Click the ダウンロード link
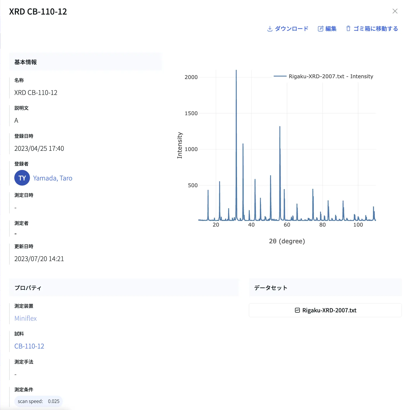The width and height of the screenshot is (405, 410). tap(291, 29)
